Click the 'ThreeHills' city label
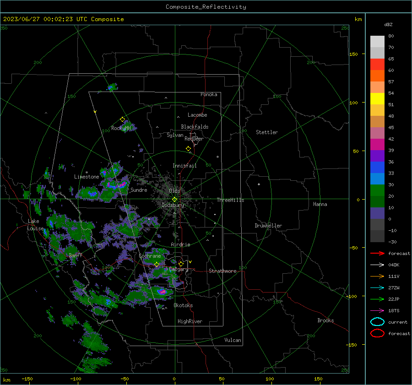Screen dimensions: 412x385 pos(230,200)
